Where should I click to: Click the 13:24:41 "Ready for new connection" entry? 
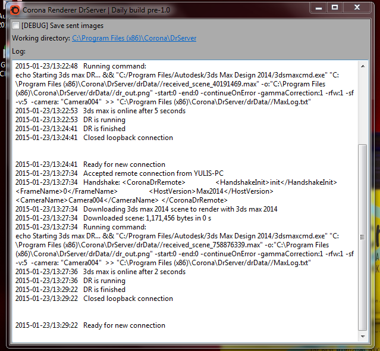(90, 164)
